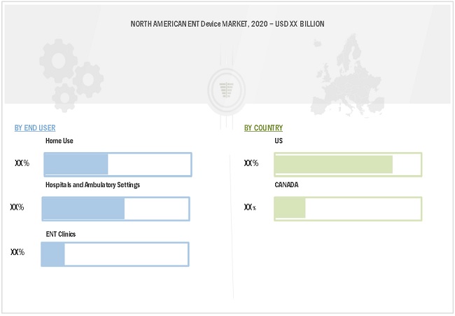Click the circular logo in the center
Image resolution: width=455 pixels, height=316 pixels.
coord(225,89)
